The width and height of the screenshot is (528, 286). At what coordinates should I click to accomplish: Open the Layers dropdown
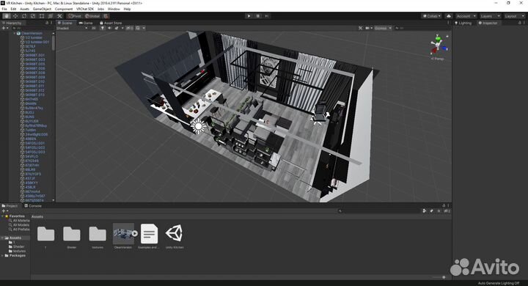coord(490,16)
